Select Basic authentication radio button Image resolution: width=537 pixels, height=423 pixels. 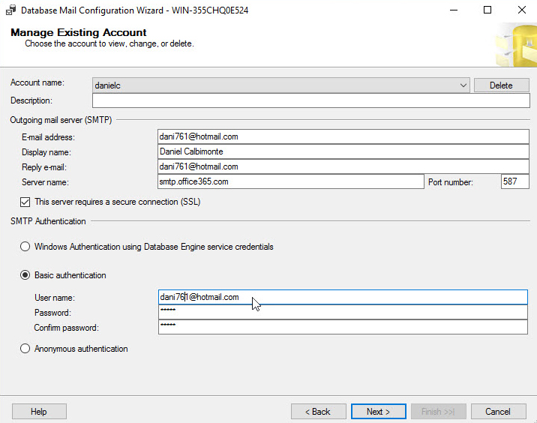25,275
